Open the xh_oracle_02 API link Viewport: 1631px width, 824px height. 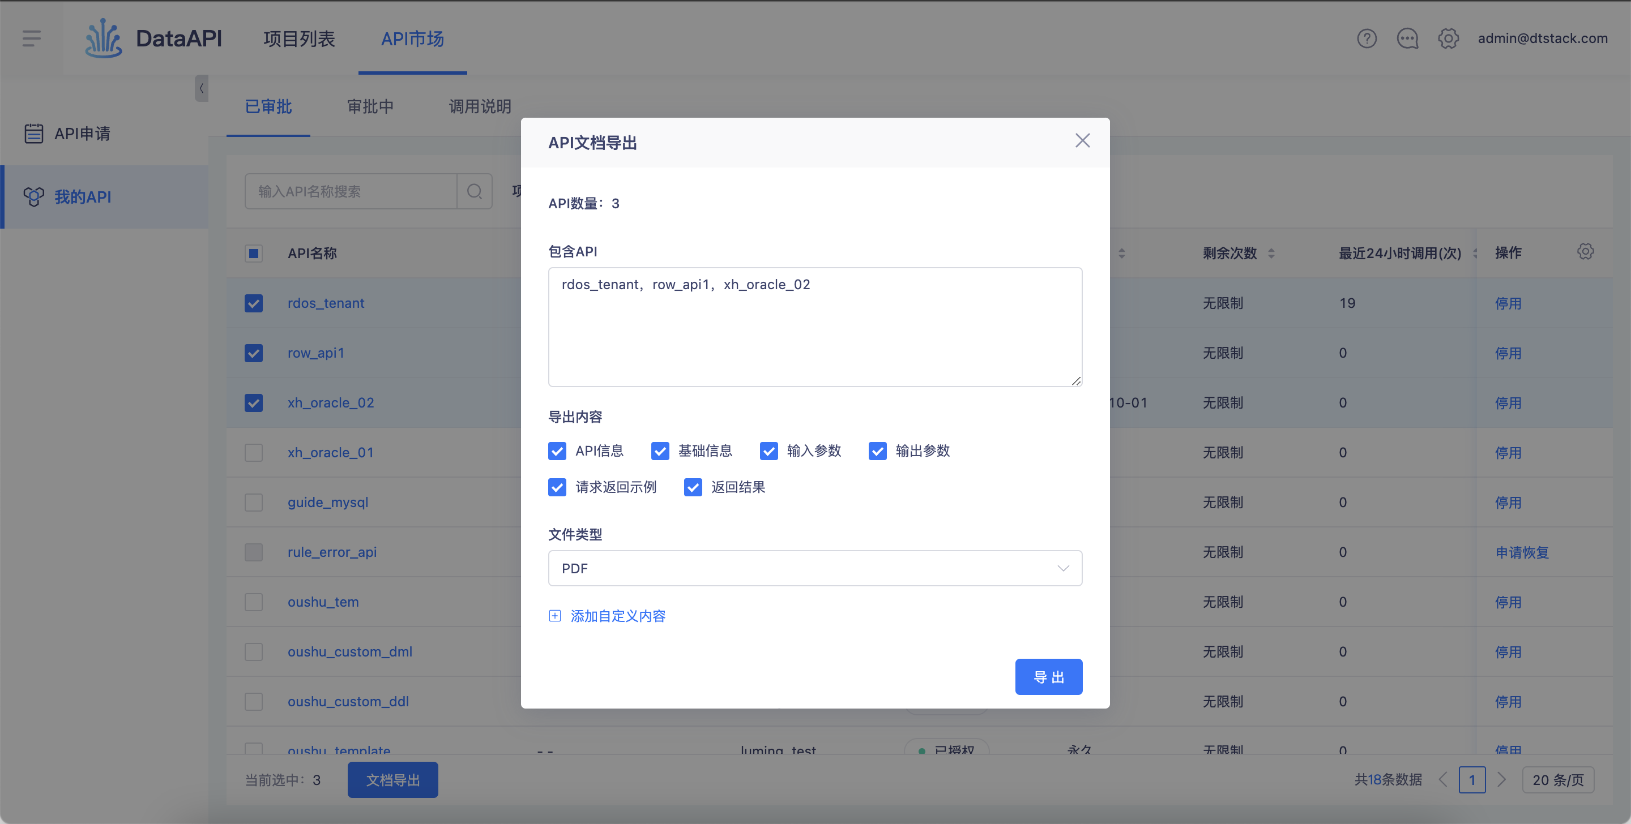tap(331, 402)
